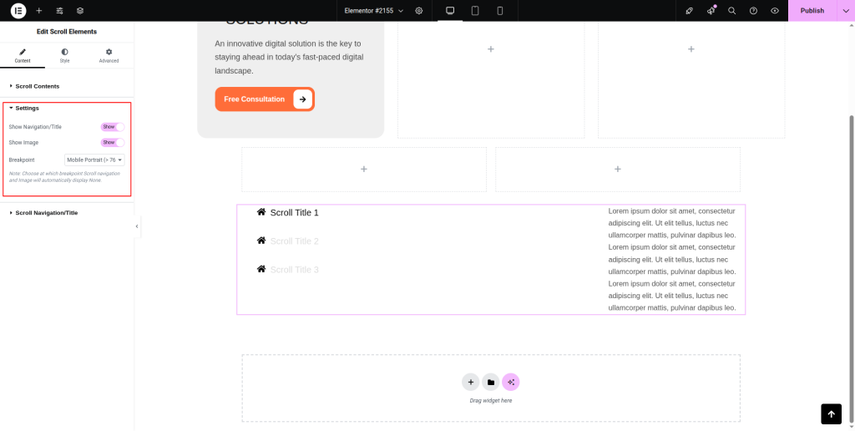Click the rocket What's New icon
This screenshot has height=431, width=855.
689,10
